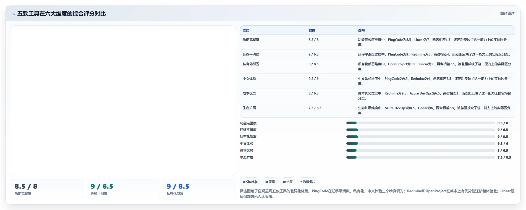
Task: Click the 生态扩展 progress bar
Action: tap(421, 157)
